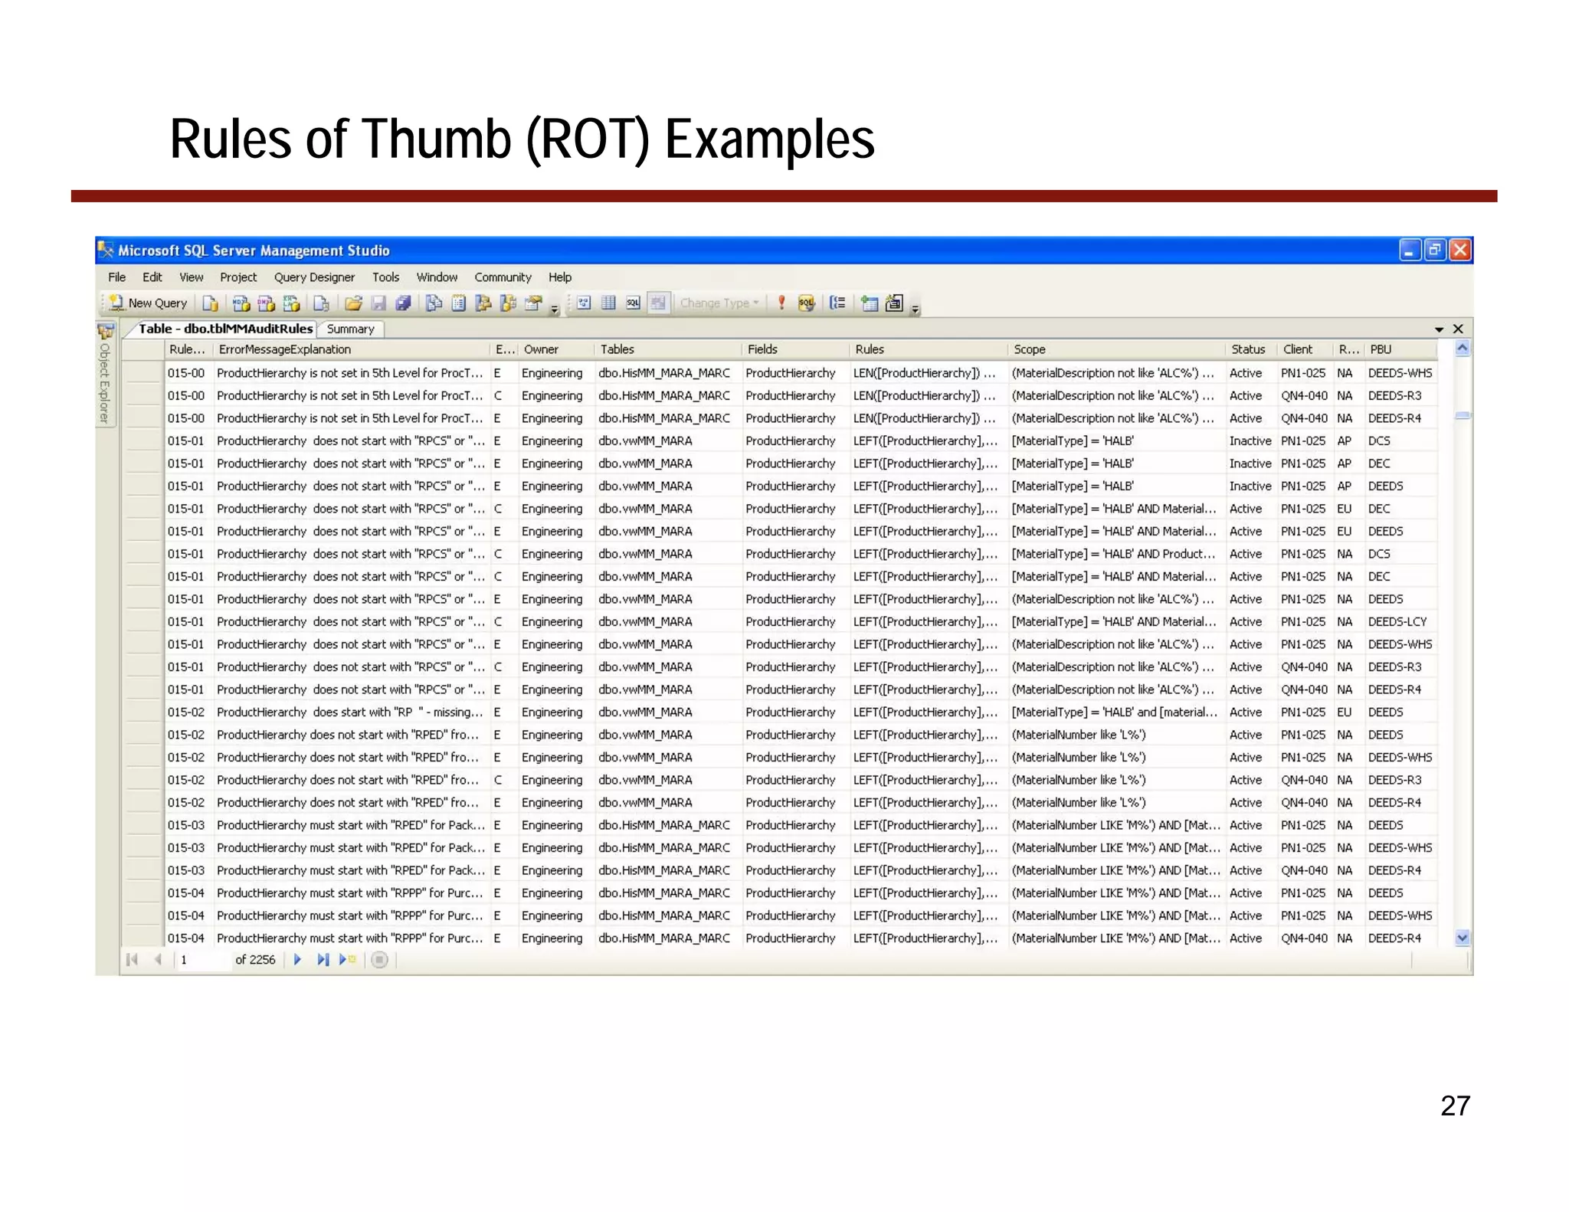Show the Diagram Pane icon
The image size is (1569, 1212).
tap(584, 303)
